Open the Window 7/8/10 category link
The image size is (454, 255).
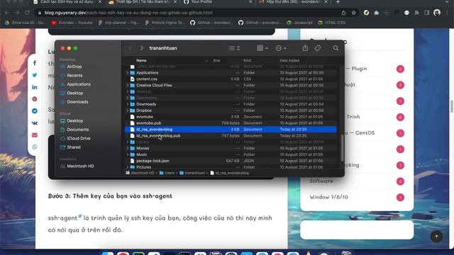[x=328, y=197]
